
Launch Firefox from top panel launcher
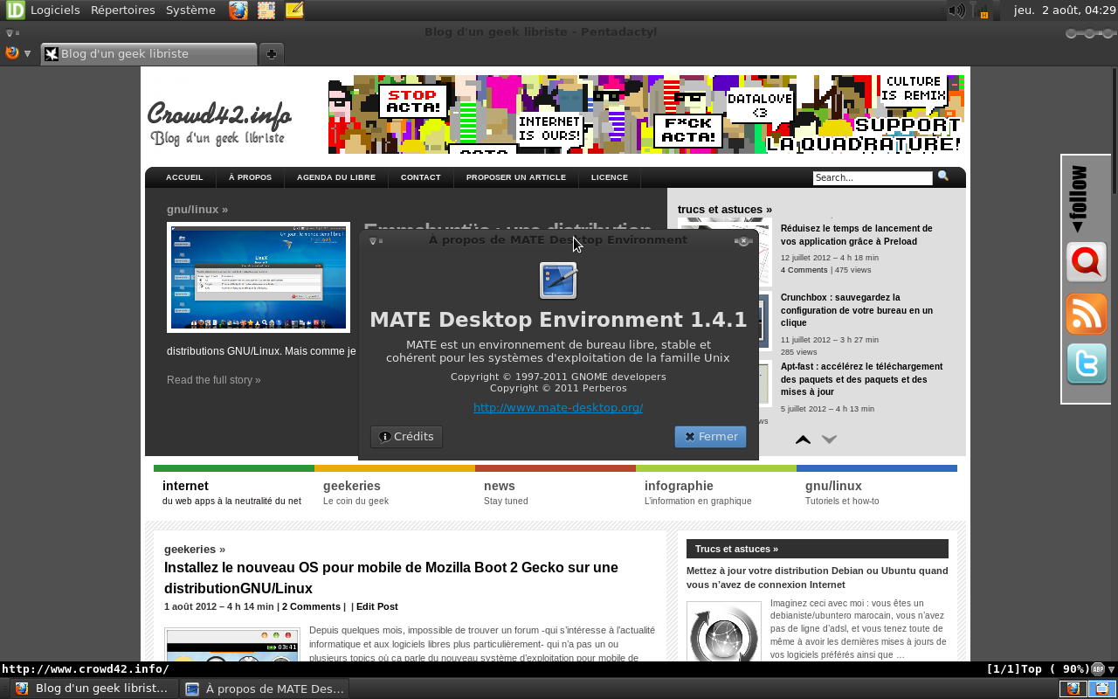[238, 10]
